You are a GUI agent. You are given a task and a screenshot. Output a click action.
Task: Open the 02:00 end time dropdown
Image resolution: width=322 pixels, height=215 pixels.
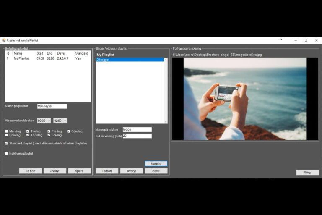point(60,121)
